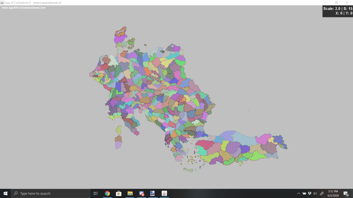Close the Age of Civilizations II window
Viewport: 353px width, 198px height.
pyautogui.click(x=347, y=3)
